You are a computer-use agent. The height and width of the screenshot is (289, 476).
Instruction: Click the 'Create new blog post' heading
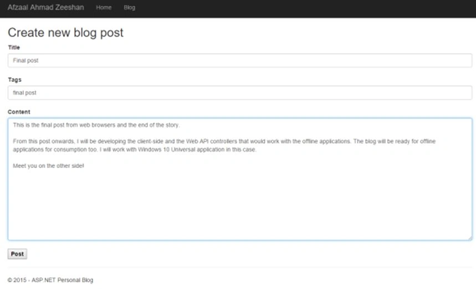pyautogui.click(x=65, y=33)
